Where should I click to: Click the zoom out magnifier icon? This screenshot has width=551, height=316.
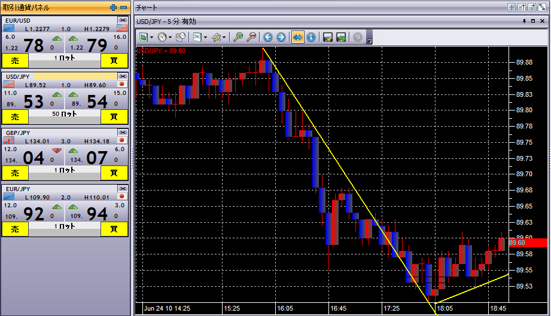[251, 37]
